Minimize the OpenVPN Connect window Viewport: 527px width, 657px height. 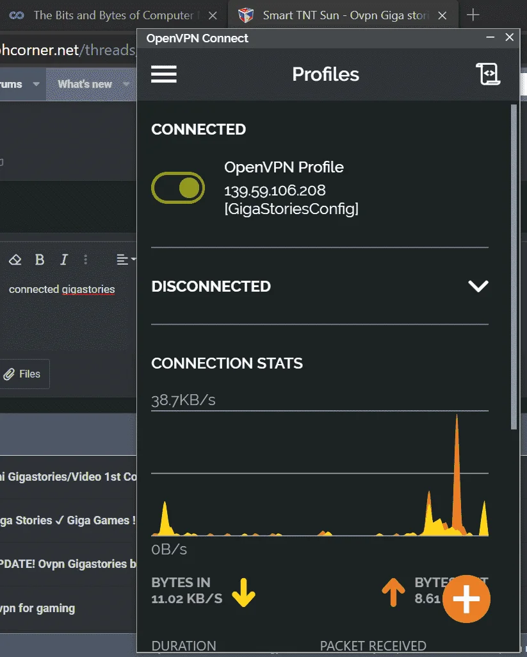(490, 38)
